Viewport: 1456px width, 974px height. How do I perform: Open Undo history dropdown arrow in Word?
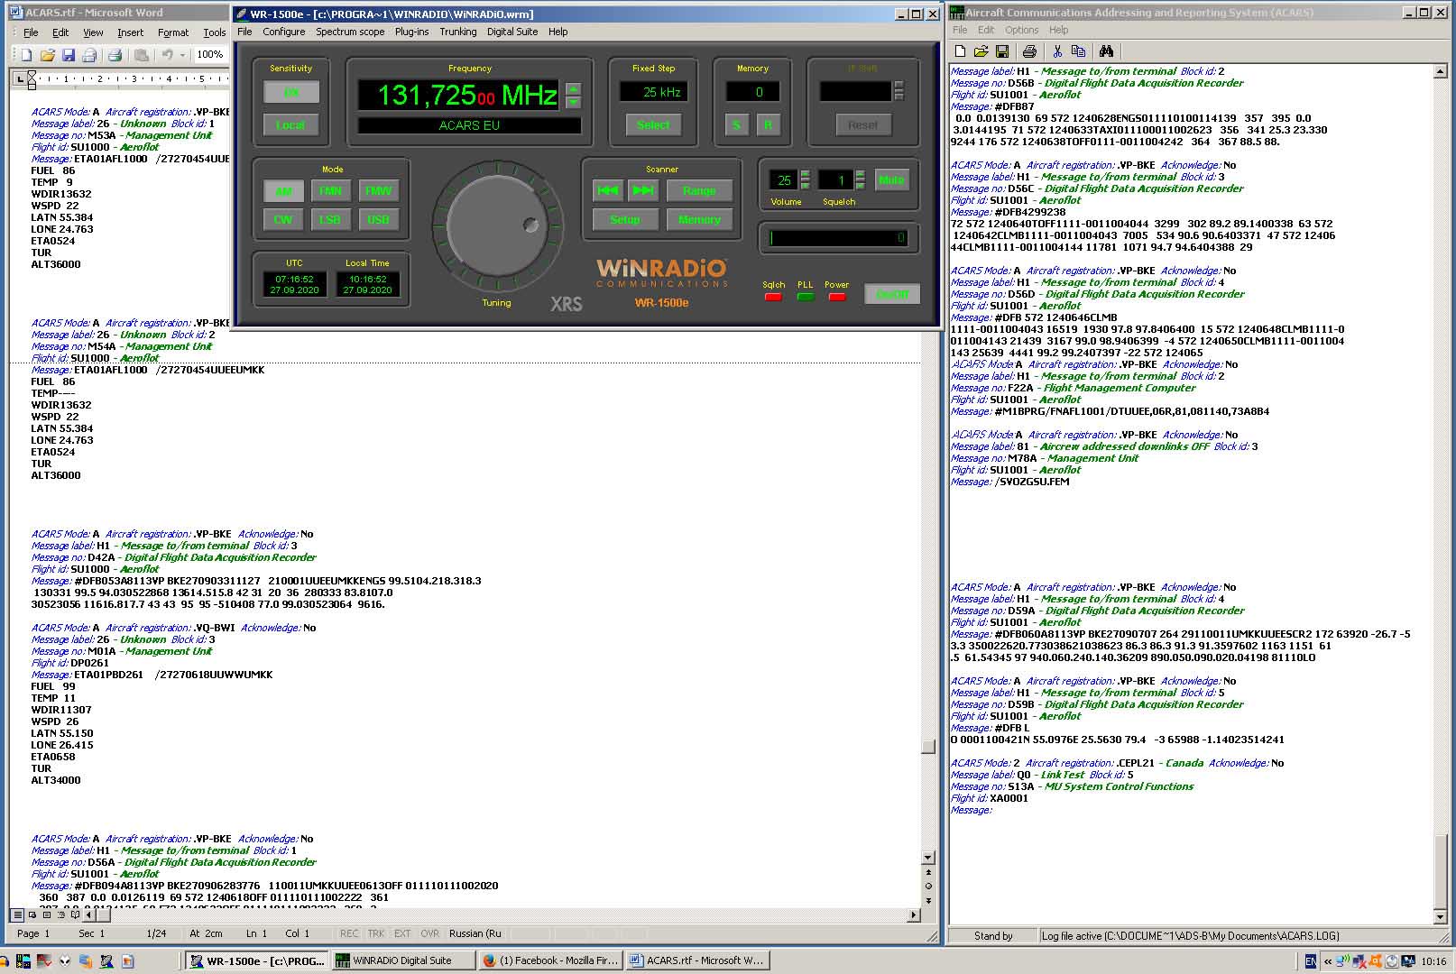pyautogui.click(x=182, y=55)
